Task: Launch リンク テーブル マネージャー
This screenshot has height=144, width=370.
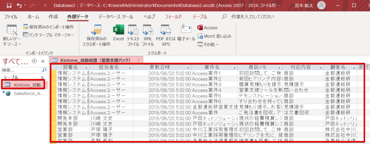Action: [48, 35]
